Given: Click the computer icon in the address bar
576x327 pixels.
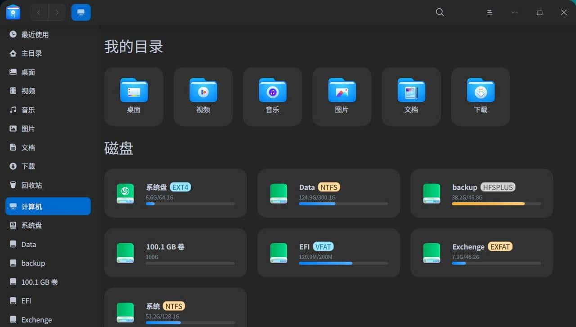Looking at the screenshot, I should tap(81, 12).
